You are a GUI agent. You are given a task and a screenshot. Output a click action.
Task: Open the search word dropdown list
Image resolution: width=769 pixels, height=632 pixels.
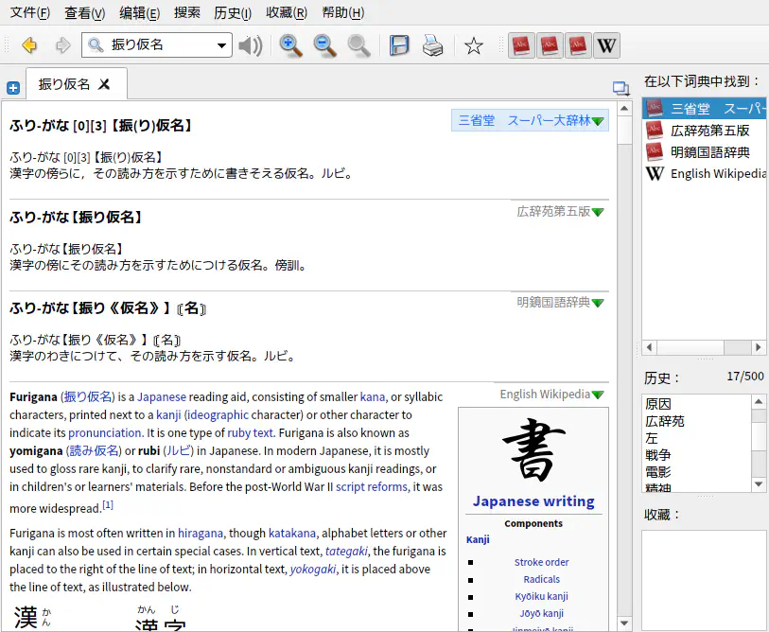222,45
